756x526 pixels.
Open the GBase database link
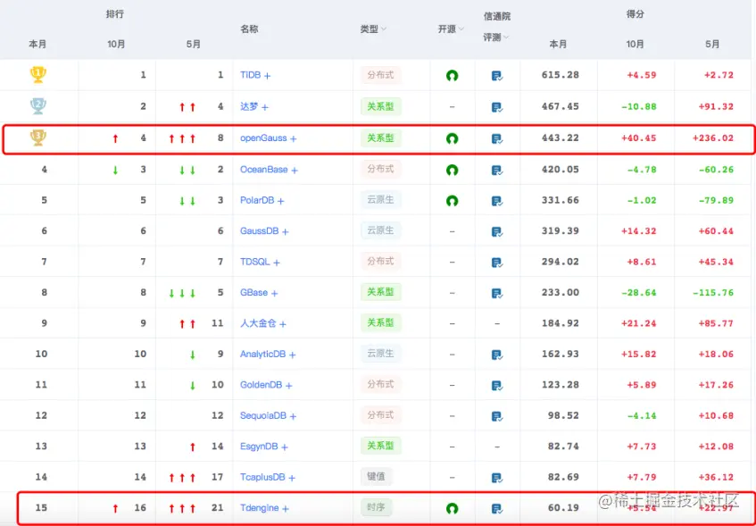[x=254, y=292]
